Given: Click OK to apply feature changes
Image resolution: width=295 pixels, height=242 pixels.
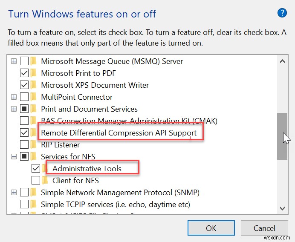Looking at the screenshot, I should (211, 228).
